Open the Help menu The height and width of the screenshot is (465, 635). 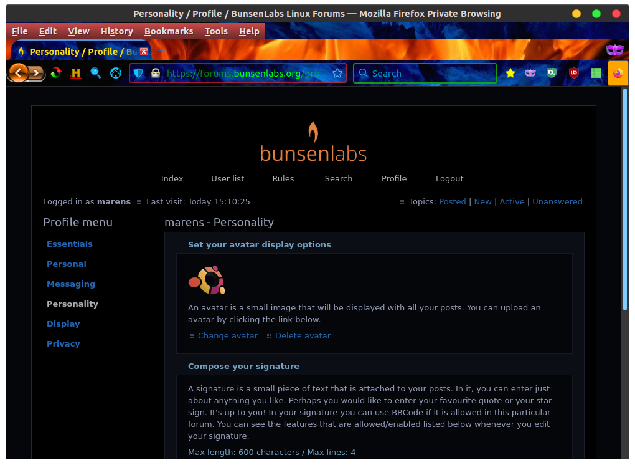tap(249, 31)
